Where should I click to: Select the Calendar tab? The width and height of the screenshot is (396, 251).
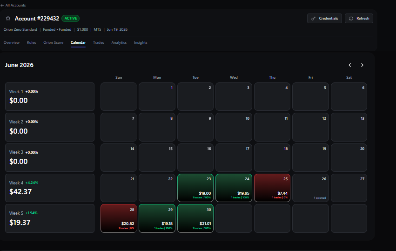coord(78,42)
